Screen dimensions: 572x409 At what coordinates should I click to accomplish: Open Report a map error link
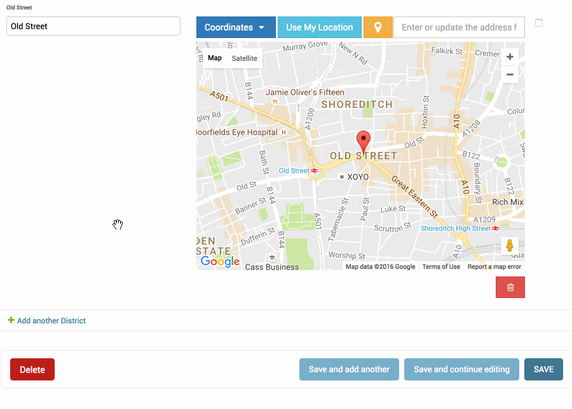coord(494,267)
